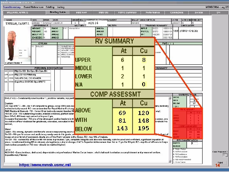Click the TRAINING SUMMARY header
Screen dimensions: 229x172
pos(156,25)
